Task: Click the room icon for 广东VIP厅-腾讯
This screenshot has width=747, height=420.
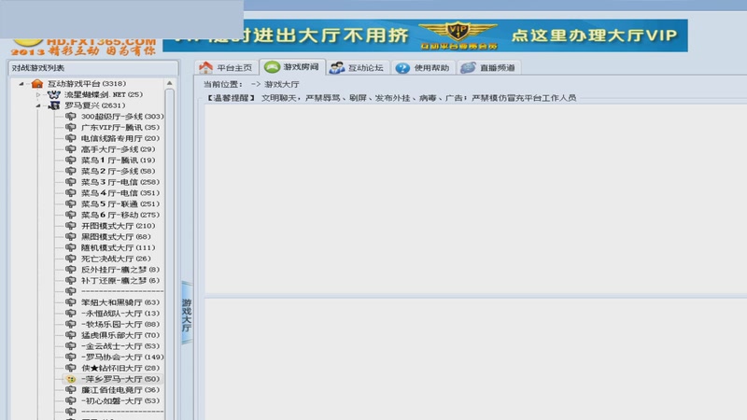Action: (71, 127)
